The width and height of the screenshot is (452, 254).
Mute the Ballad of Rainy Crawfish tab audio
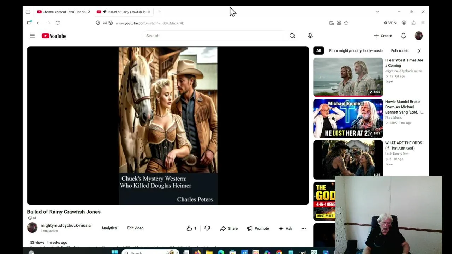point(105,12)
